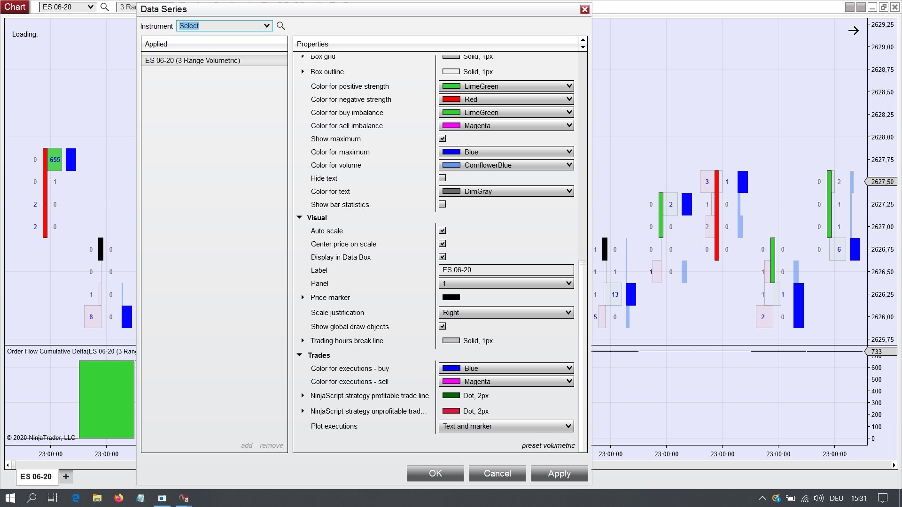Click the right arrow icon on the chart

point(853,31)
